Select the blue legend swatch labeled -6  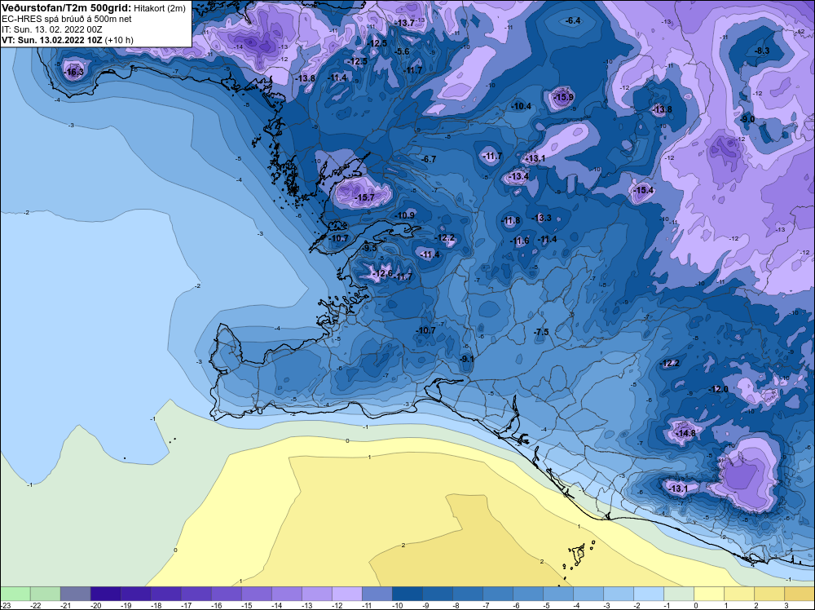click(527, 594)
